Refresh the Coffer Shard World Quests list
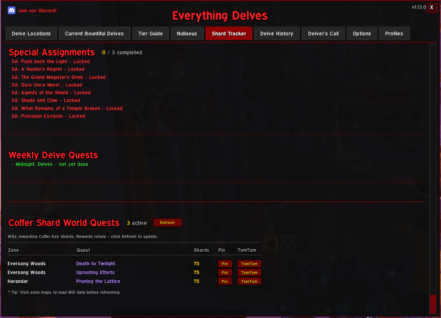The width and height of the screenshot is (441, 318). click(167, 223)
